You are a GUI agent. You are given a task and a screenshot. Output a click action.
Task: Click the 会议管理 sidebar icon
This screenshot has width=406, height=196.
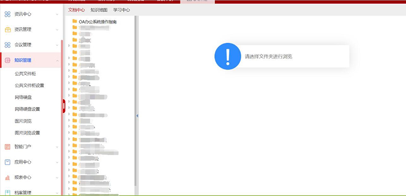click(7, 45)
